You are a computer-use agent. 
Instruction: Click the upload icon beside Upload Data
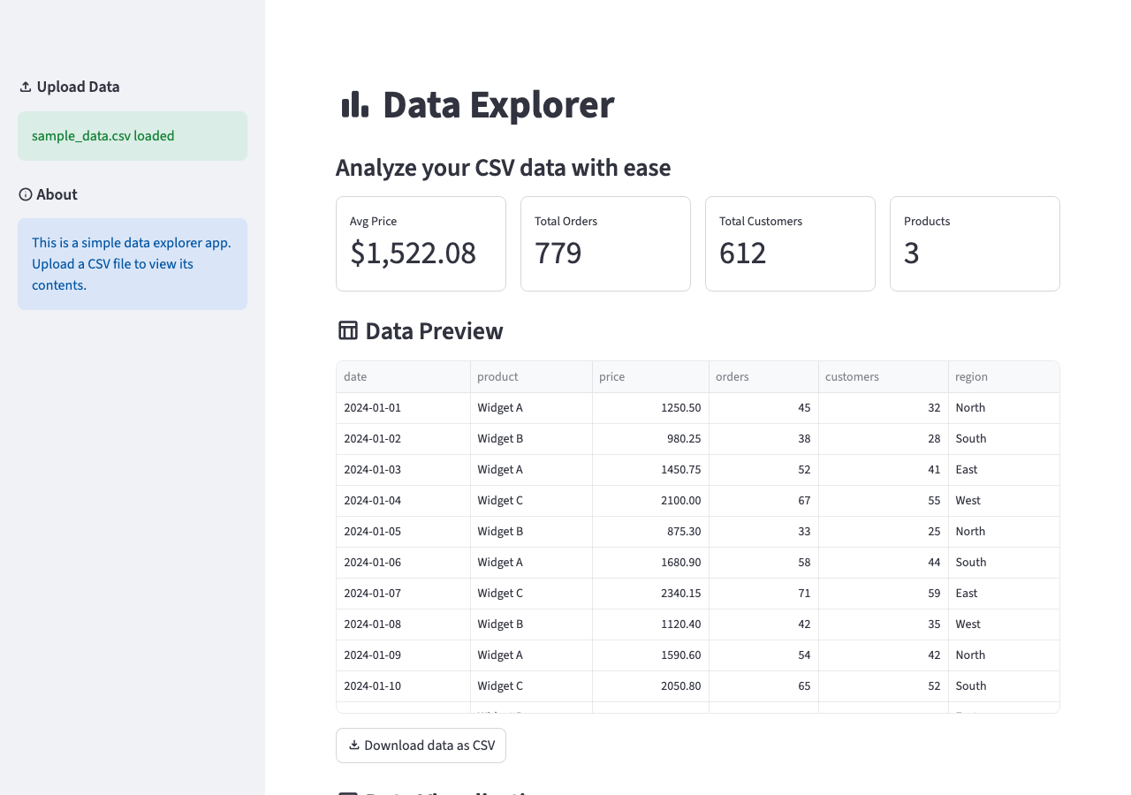pyautogui.click(x=26, y=87)
